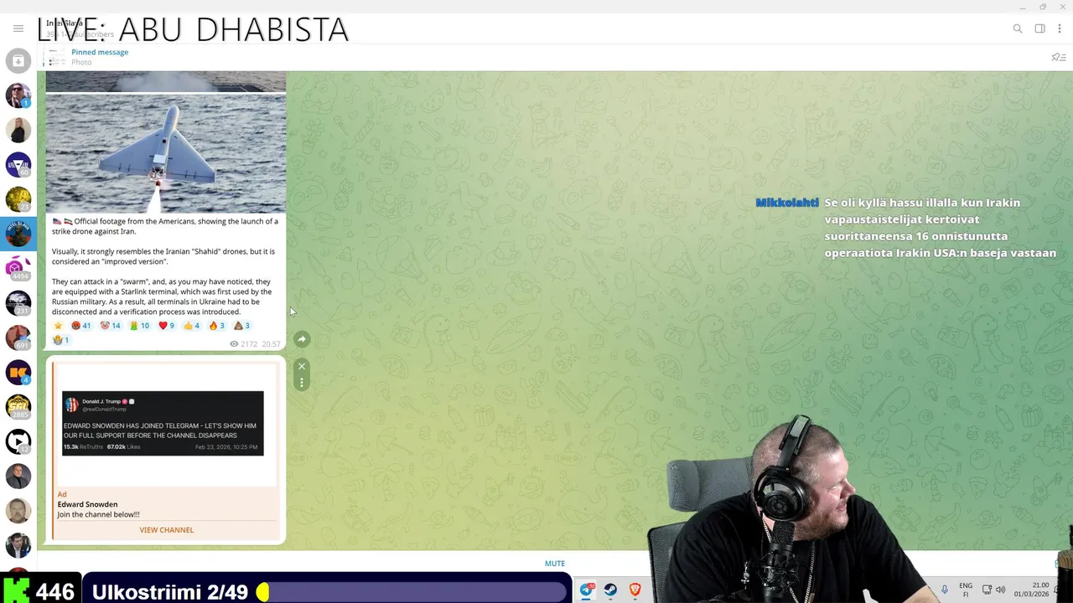Open the pinned message photo thumbnail
The width and height of the screenshot is (1073, 603).
[x=55, y=57]
